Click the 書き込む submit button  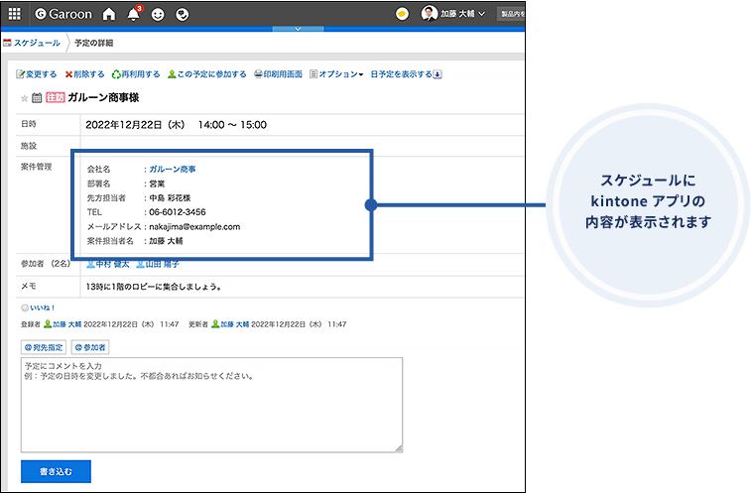[56, 472]
